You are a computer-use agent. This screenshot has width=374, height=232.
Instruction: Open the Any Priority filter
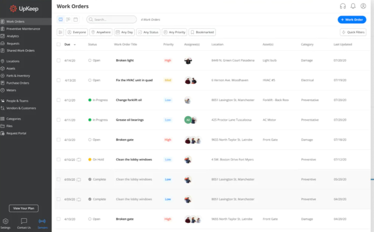[x=174, y=32]
